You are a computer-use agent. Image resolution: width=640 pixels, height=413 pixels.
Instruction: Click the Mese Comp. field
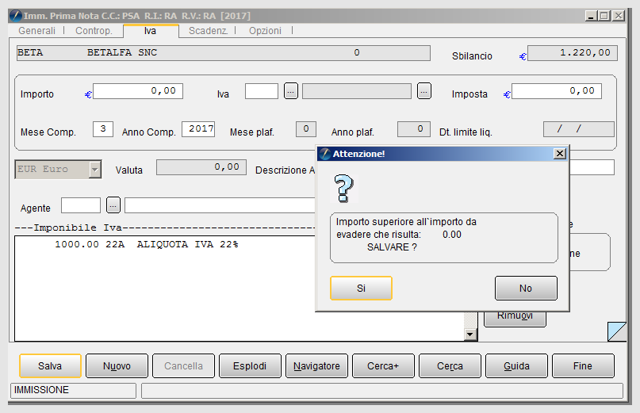click(103, 129)
